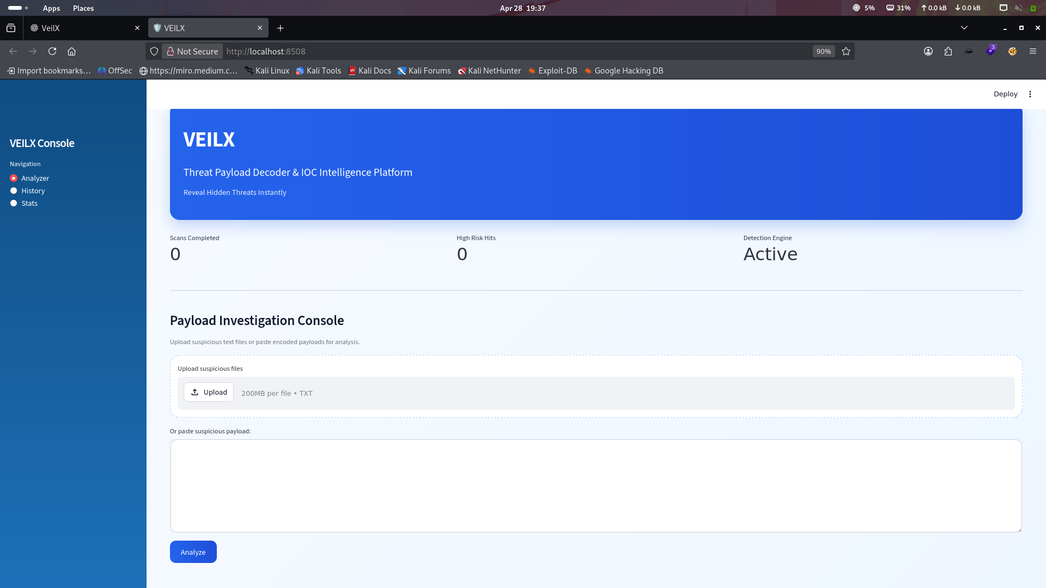
Task: Click the Detection Engine Active value
Action: tap(770, 254)
